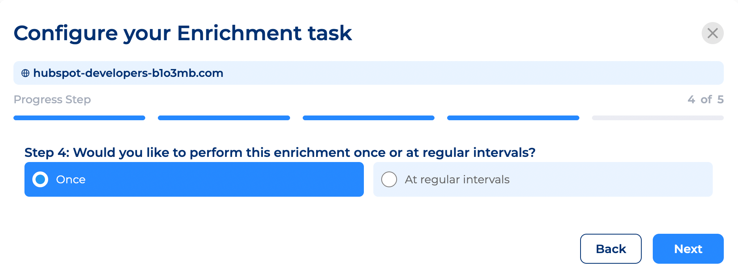738x272 pixels.
Task: Click the first progress bar segment
Action: pos(79,117)
